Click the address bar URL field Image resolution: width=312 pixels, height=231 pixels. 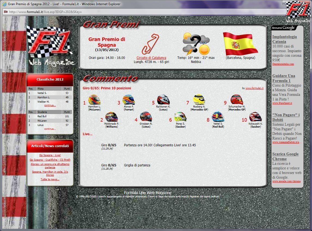tap(143, 12)
